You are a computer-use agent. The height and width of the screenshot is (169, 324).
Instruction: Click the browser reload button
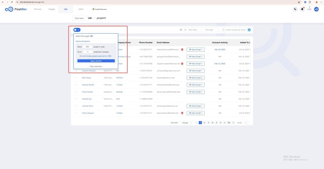[x=12, y=2]
